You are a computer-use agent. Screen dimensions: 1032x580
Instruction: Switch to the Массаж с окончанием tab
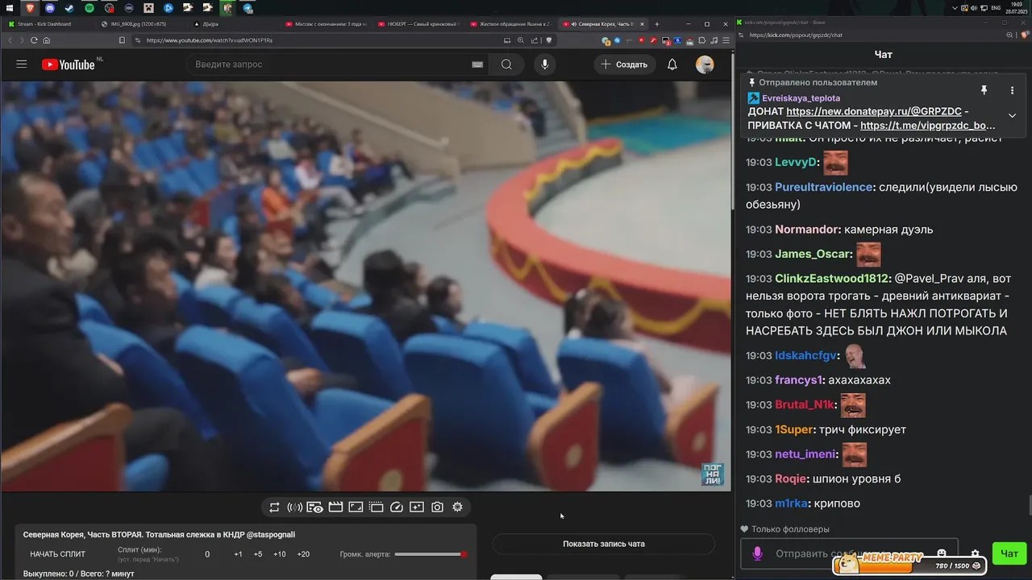pyautogui.click(x=327, y=24)
